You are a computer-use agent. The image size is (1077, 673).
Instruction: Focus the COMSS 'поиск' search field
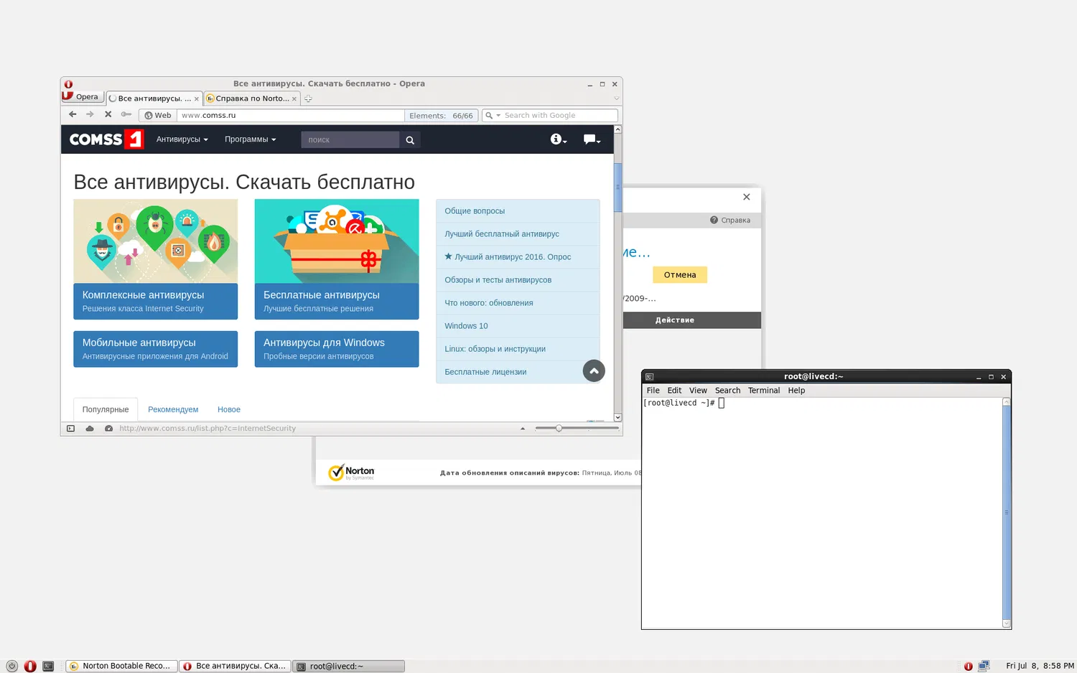coord(350,140)
